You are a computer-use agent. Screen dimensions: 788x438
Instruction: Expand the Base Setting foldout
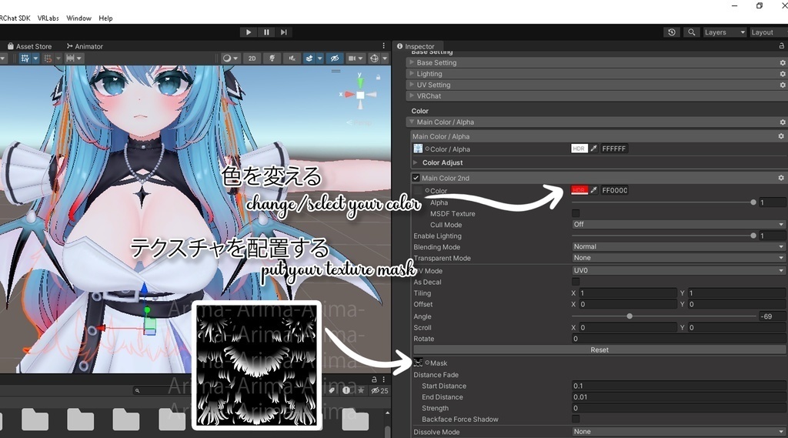tap(412, 62)
